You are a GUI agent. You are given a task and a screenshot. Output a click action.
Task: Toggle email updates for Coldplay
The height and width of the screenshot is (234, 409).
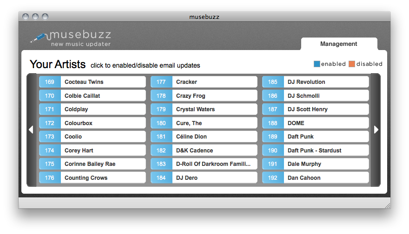tap(92, 109)
